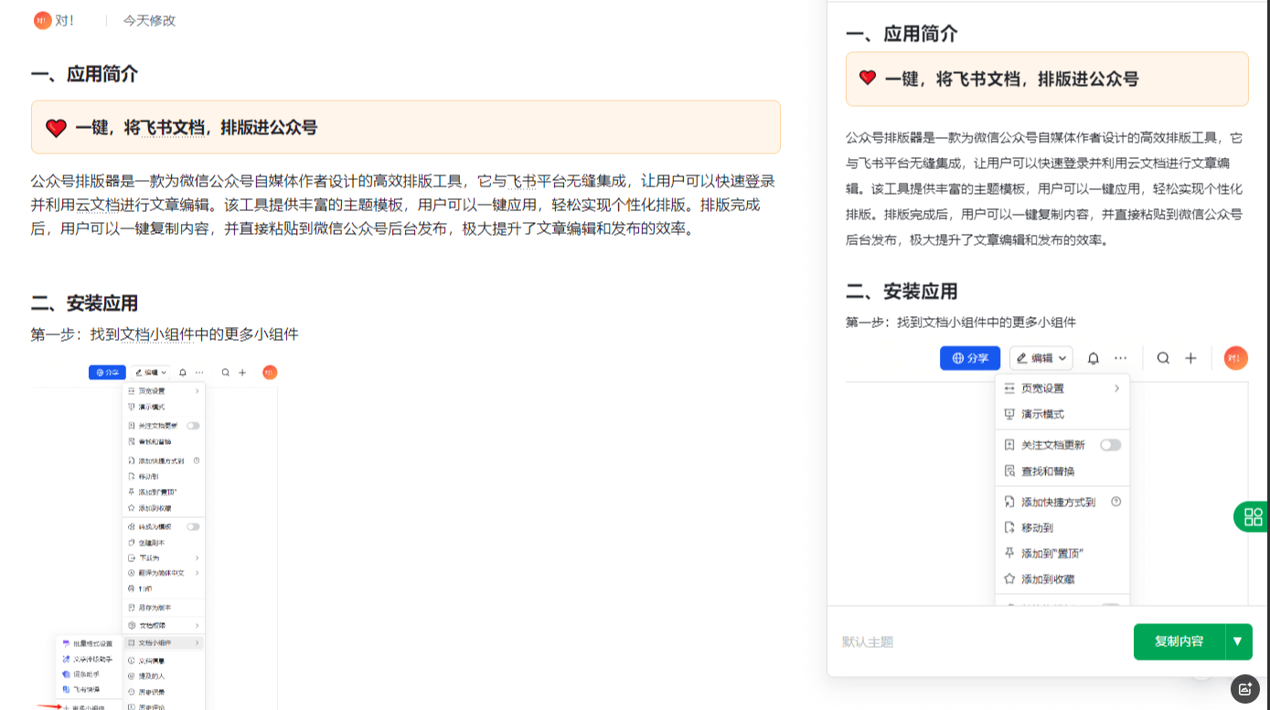Click bell notification icon in right preview panel

[1093, 358]
